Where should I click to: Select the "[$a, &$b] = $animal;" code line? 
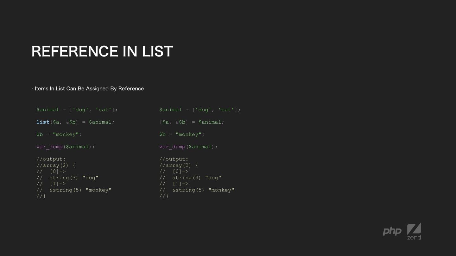[x=192, y=122]
